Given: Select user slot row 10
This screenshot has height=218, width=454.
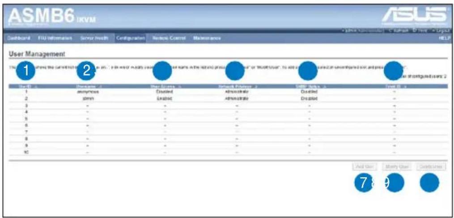Looking at the screenshot, I should tap(228, 152).
